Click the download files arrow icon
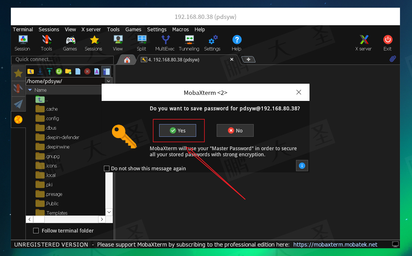412x256 pixels. [40, 71]
